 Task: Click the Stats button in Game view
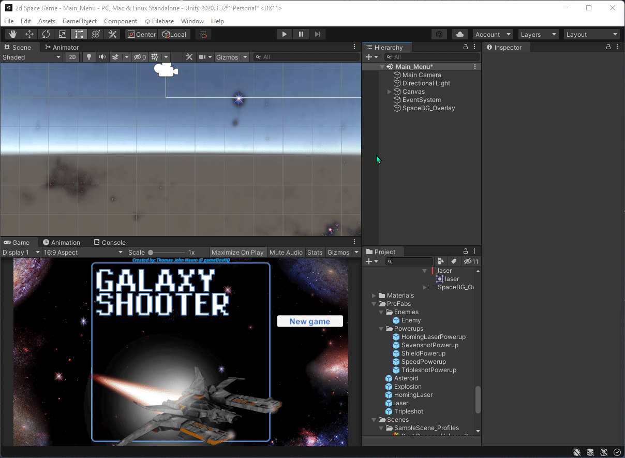point(315,252)
